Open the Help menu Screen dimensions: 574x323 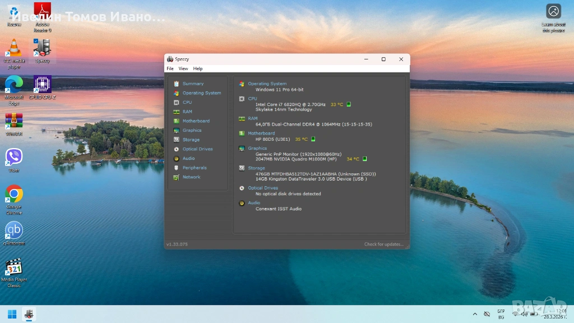pos(198,68)
